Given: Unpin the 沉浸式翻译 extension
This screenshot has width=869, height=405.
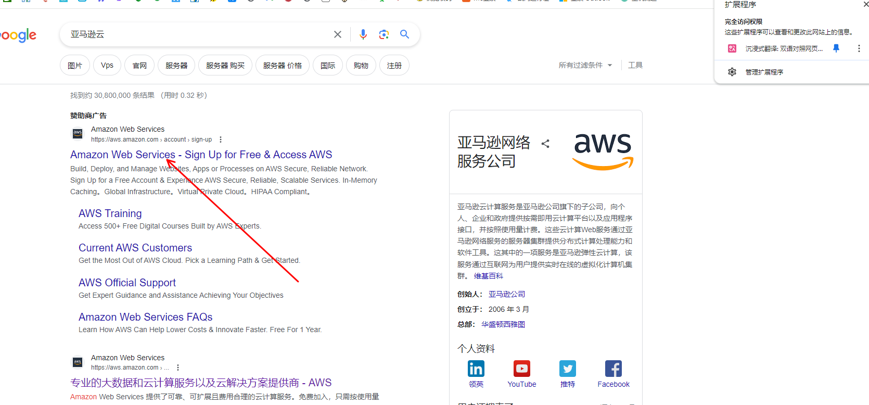Looking at the screenshot, I should [x=836, y=48].
